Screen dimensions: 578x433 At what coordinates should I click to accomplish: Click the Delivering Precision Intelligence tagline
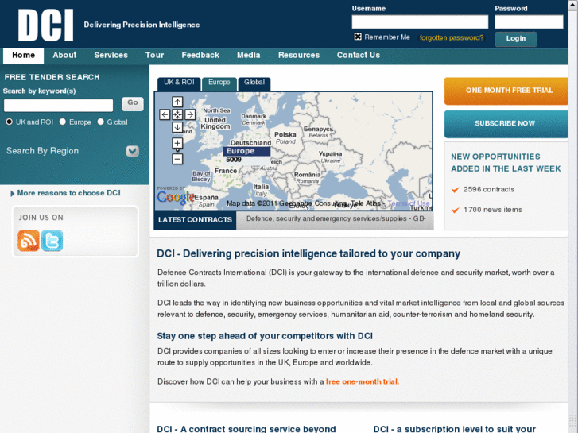click(x=142, y=25)
